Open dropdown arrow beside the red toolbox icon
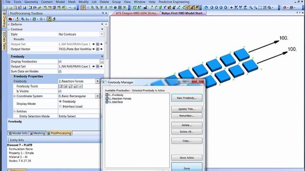Viewport: 305px width, 171px height. click(13, 19)
